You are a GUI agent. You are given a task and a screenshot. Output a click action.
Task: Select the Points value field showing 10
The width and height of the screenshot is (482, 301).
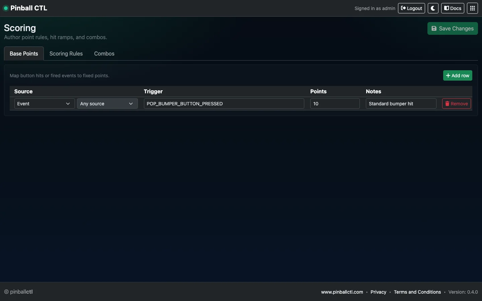click(x=335, y=104)
